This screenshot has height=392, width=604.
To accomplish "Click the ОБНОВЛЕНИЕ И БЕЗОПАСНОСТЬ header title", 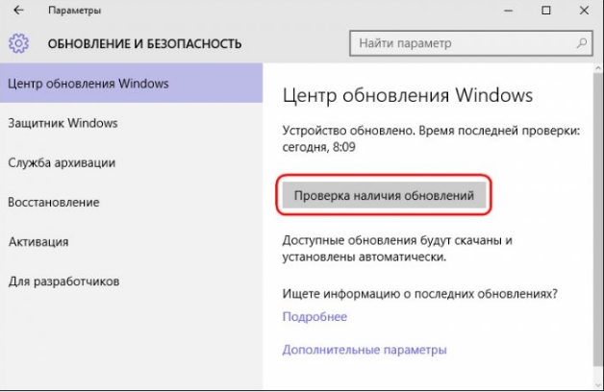I will tap(144, 43).
